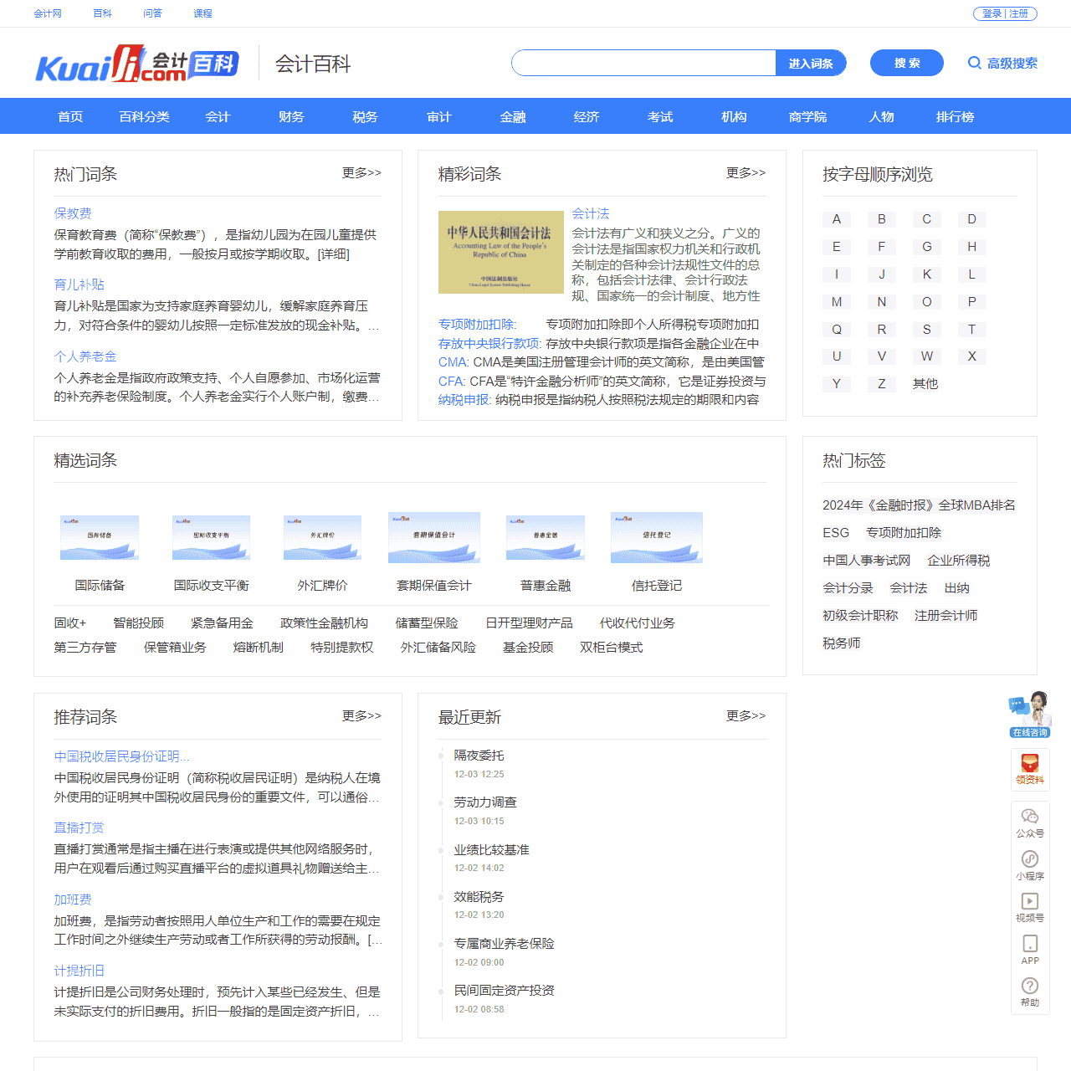Click the APP download icon
This screenshot has height=1071, width=1071.
tap(1030, 945)
